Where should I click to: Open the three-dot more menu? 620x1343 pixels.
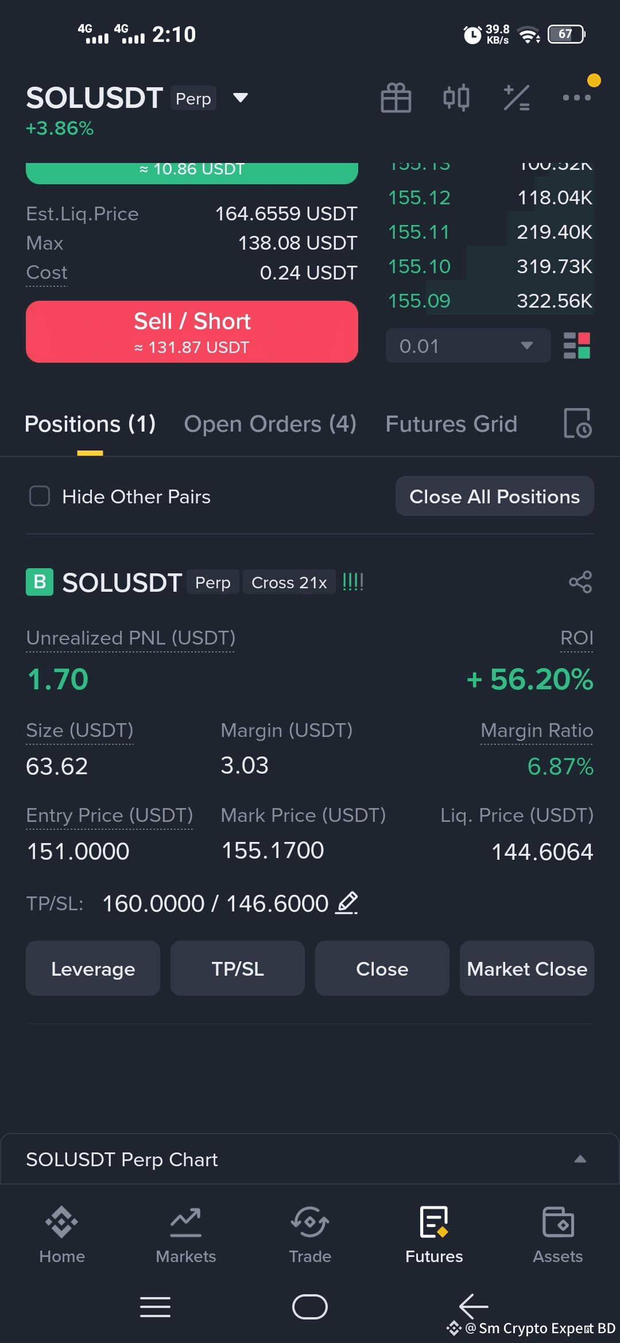click(576, 98)
